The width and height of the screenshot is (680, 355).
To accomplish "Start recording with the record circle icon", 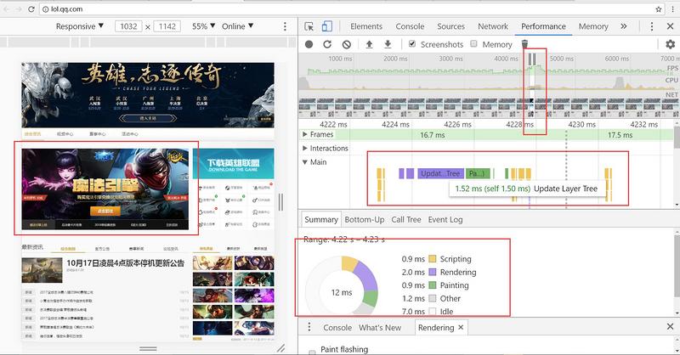I will tap(309, 44).
